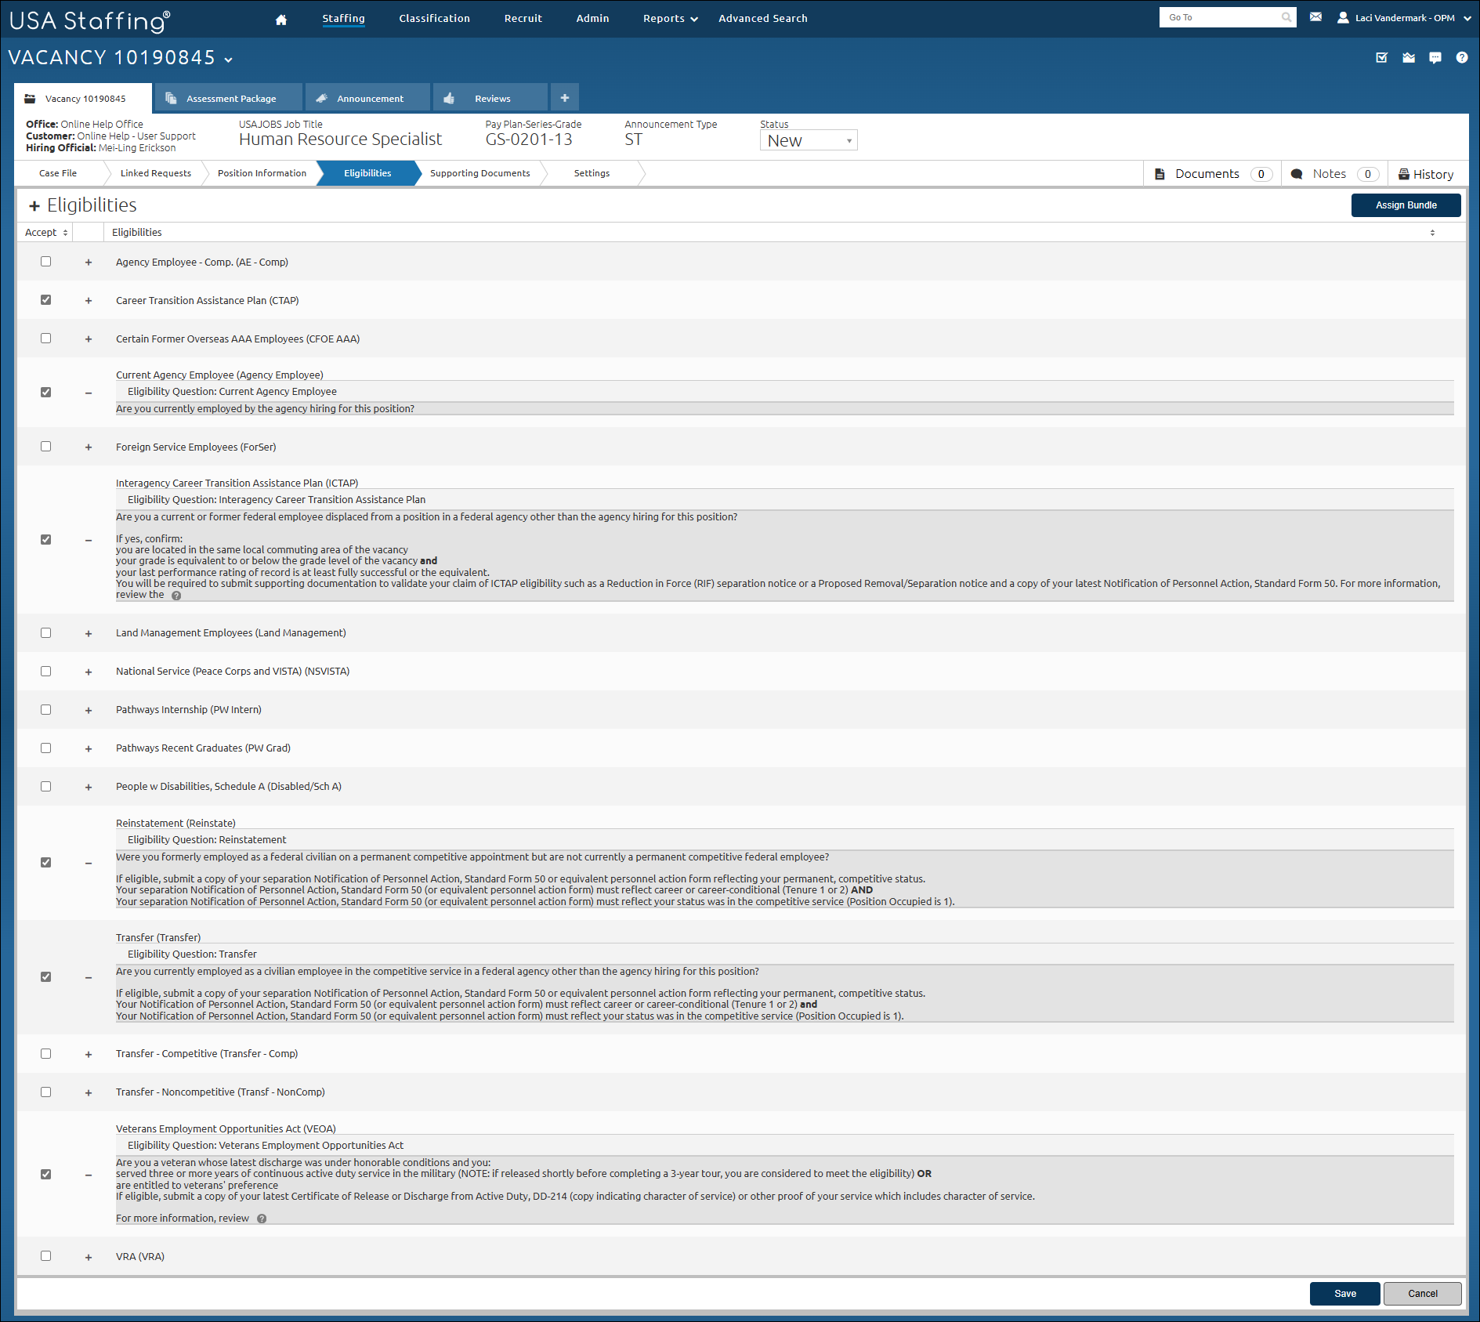
Task: Expand Land Management Employees row
Action: coord(89,634)
